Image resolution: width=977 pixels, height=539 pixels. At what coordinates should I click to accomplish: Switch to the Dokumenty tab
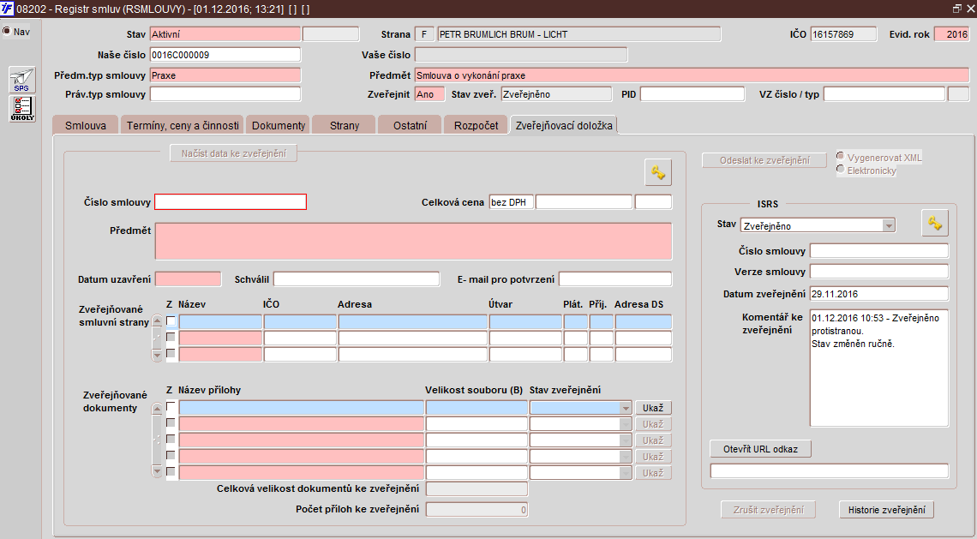279,125
